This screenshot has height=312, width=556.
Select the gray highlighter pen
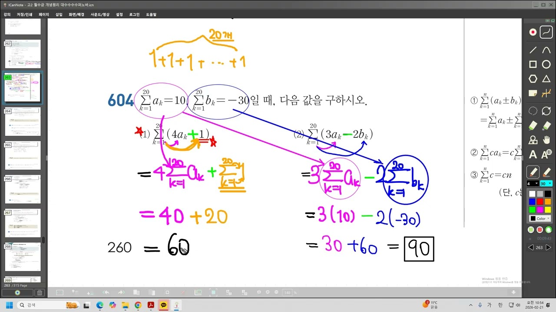point(546,125)
